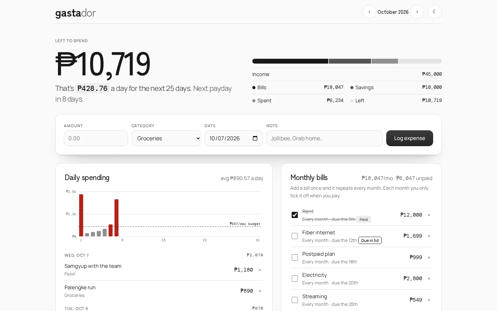This screenshot has height=311, width=497.
Task: Click the Bills segment of budget bar
Action: [290, 61]
